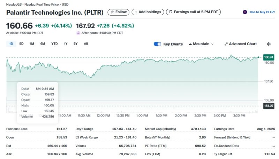Click the Advanced Chart expand icon
Screen dimensions: 279x159
(226, 44)
